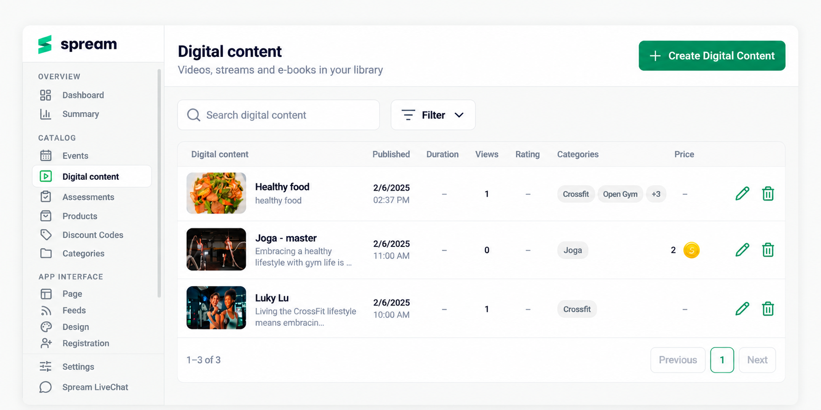Screen dimensions: 821x410
Task: Click the Joga category tag
Action: 572,250
